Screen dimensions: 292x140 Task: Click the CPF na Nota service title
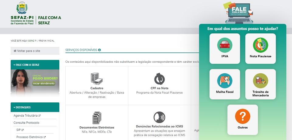[x=159, y=88]
